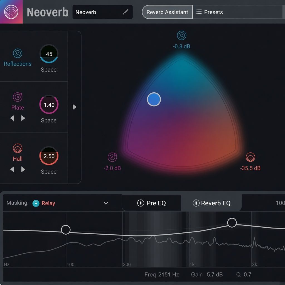Screen dimensions: 285x285
Task: Click the Q value 0.7
Action: pyautogui.click(x=247, y=274)
